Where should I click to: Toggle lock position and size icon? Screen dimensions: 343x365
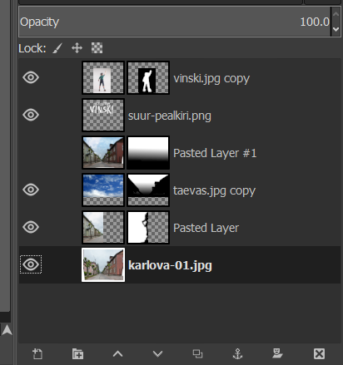tap(77, 48)
